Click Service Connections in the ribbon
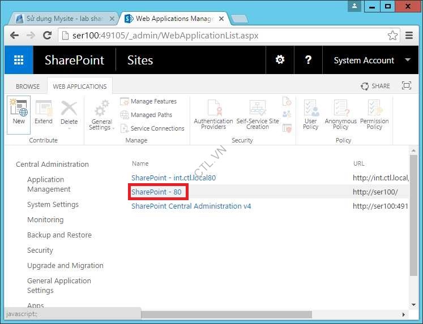 click(x=152, y=128)
